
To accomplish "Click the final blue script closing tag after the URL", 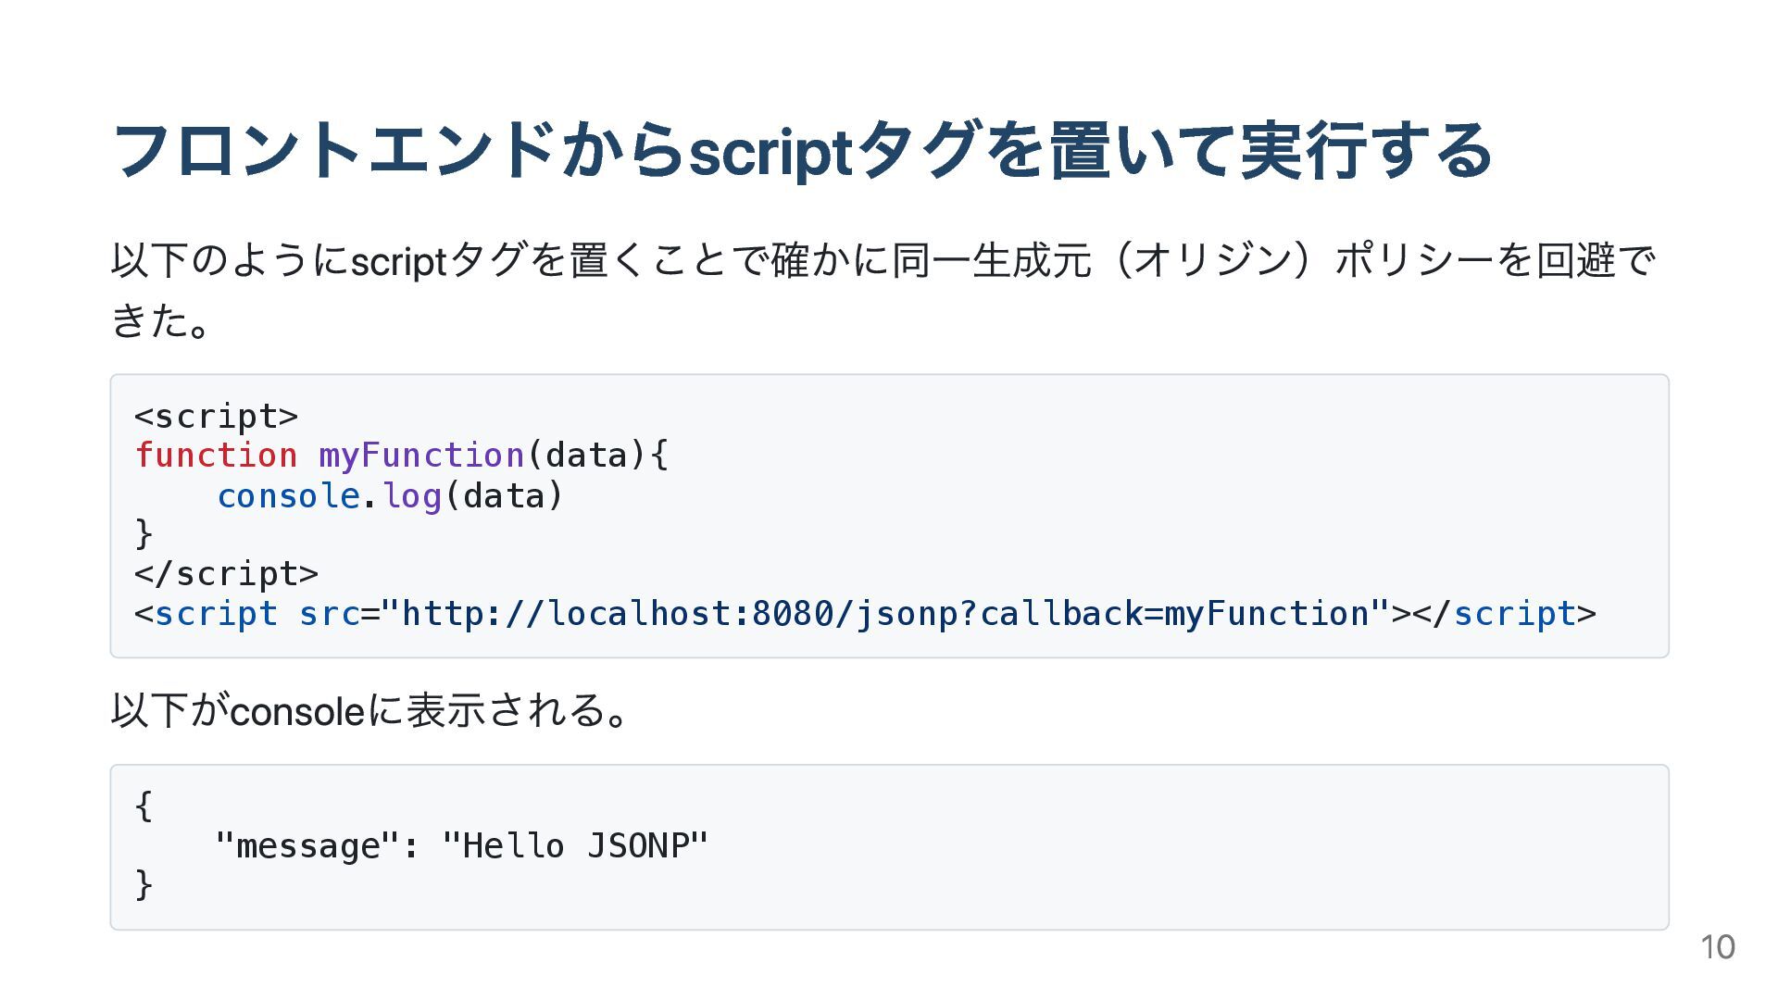I will point(1514,614).
